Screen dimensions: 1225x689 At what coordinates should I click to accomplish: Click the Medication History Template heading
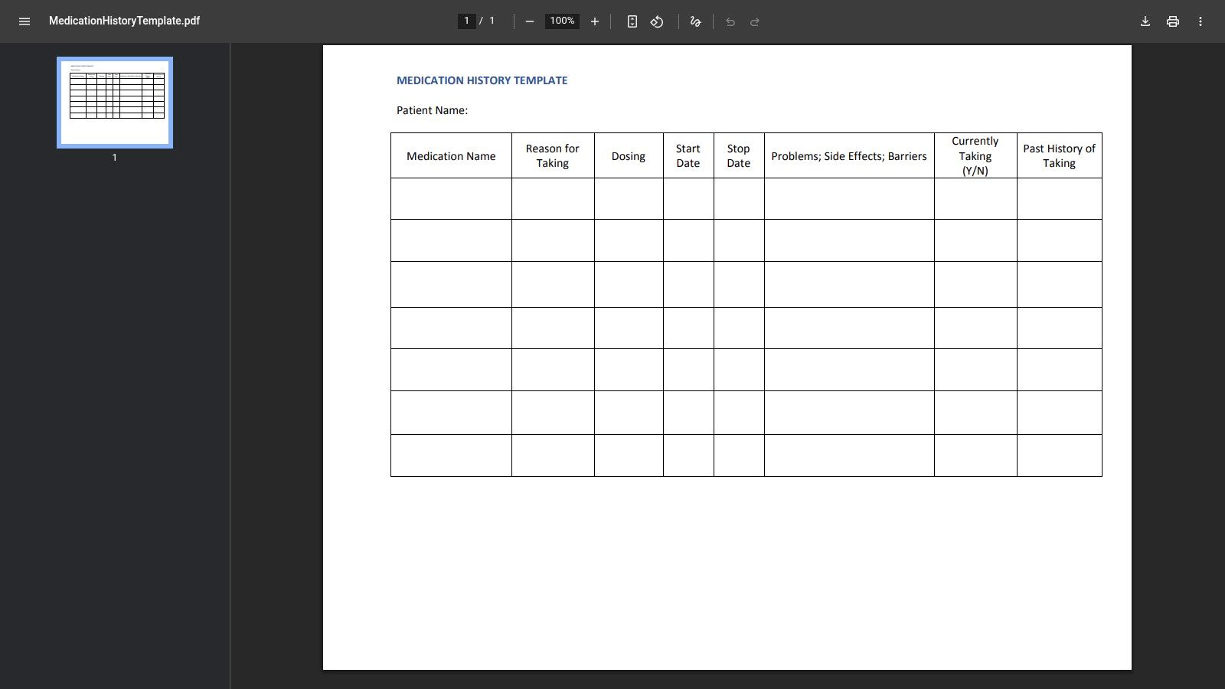(481, 80)
